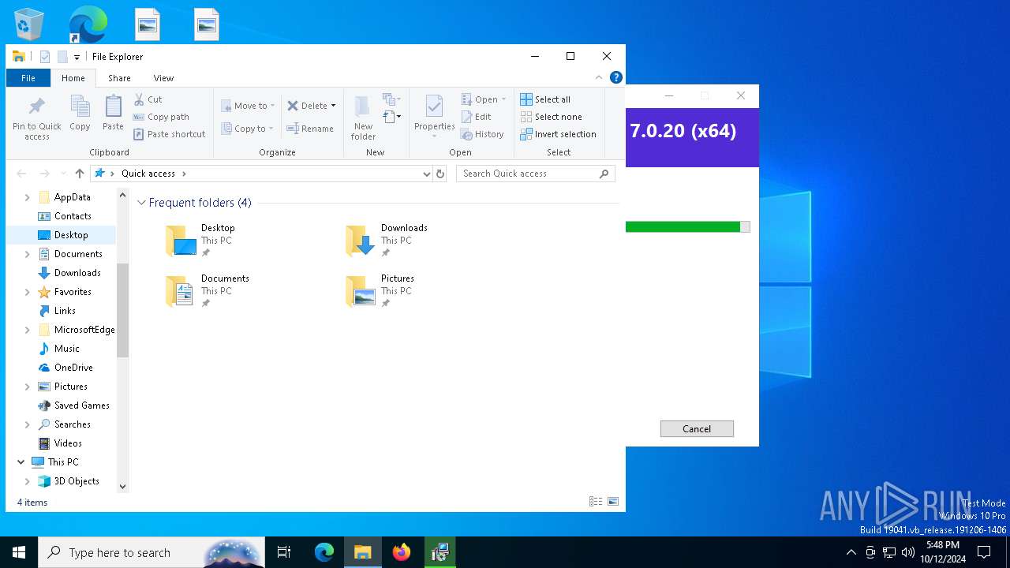This screenshot has height=568, width=1010.
Task: Open the Properties ribbon button
Action: [435, 117]
